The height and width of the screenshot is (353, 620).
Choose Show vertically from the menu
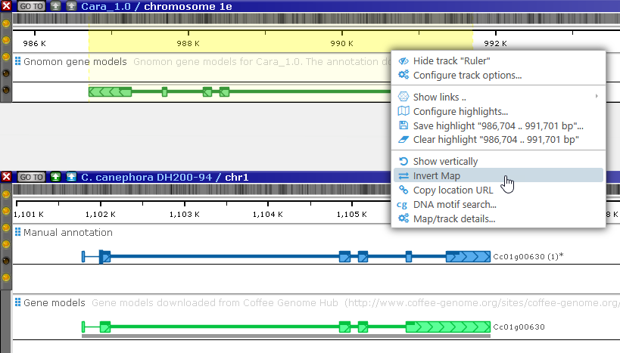pos(445,161)
